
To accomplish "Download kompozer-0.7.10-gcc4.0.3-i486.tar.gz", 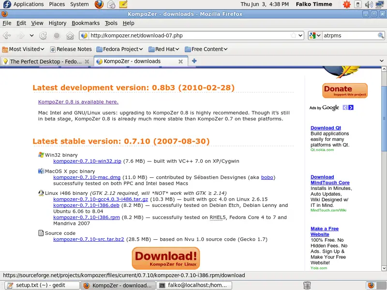I will click(101, 199).
